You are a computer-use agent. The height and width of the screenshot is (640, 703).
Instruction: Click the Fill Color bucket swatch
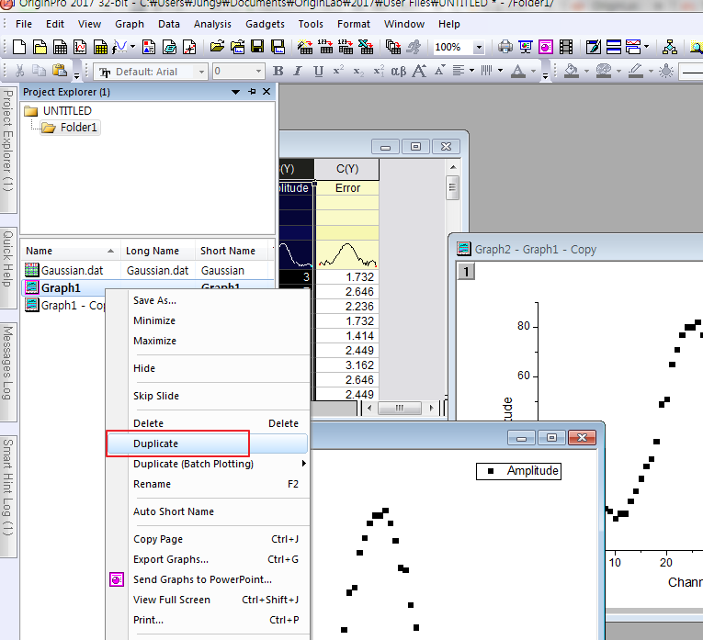coord(572,71)
